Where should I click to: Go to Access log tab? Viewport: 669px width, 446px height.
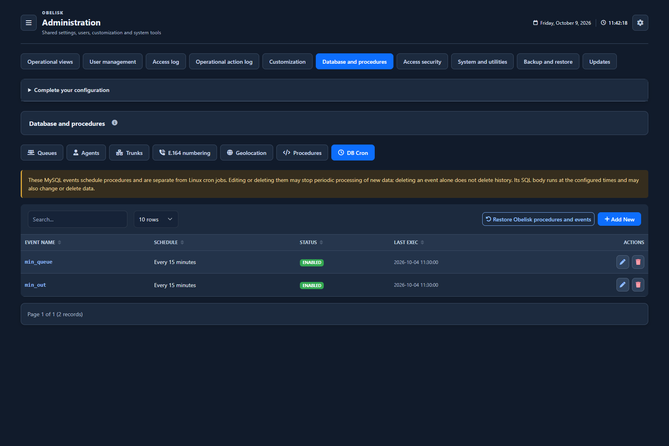166,61
